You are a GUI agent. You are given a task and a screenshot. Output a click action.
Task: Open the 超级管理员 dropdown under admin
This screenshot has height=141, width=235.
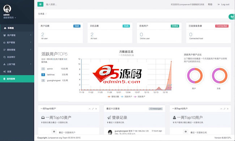(10, 18)
